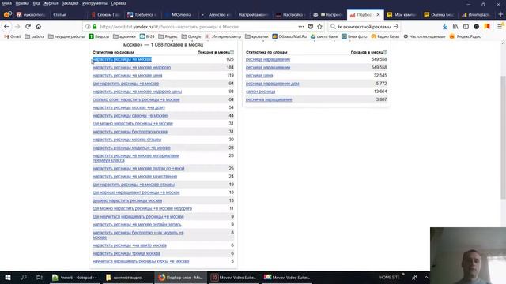Open the Pocket save icon in address bar
This screenshot has height=284, width=506.
311,27
